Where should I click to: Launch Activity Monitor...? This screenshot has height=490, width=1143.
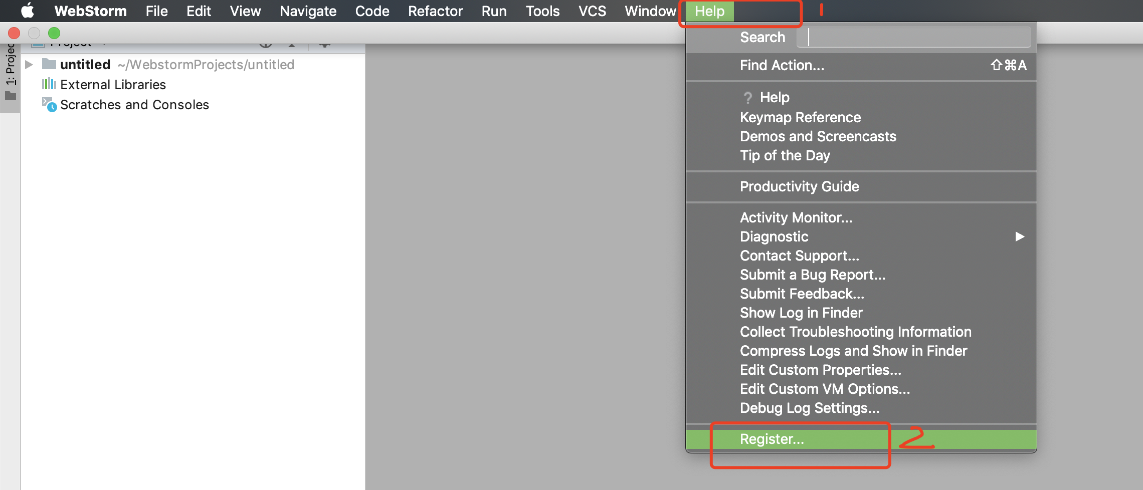coord(861,217)
